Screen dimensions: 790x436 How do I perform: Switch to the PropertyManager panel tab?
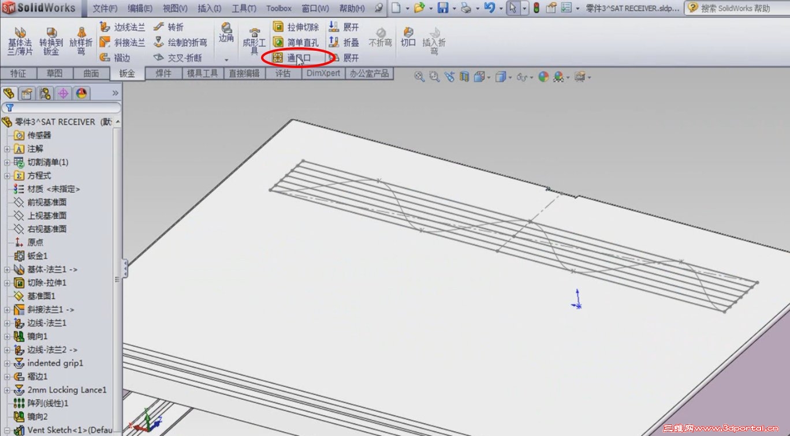pyautogui.click(x=27, y=93)
